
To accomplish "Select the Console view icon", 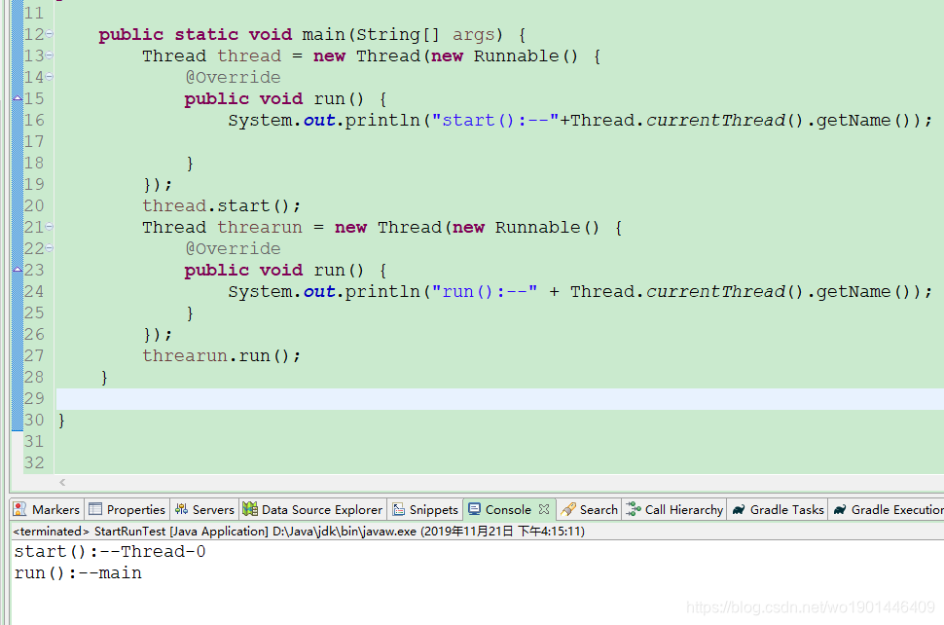I will [x=476, y=509].
